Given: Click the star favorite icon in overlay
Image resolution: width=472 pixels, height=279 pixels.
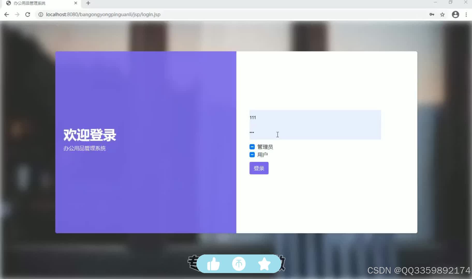Looking at the screenshot, I should point(264,264).
